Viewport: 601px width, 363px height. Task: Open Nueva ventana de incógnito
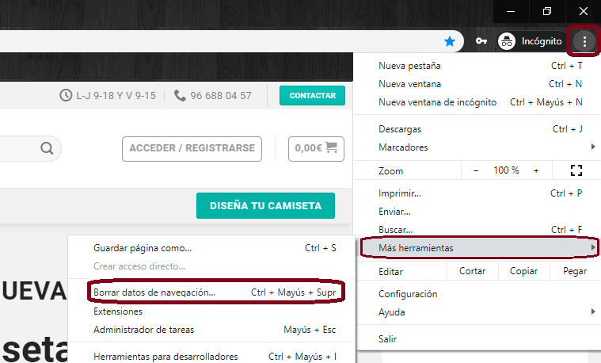[437, 102]
